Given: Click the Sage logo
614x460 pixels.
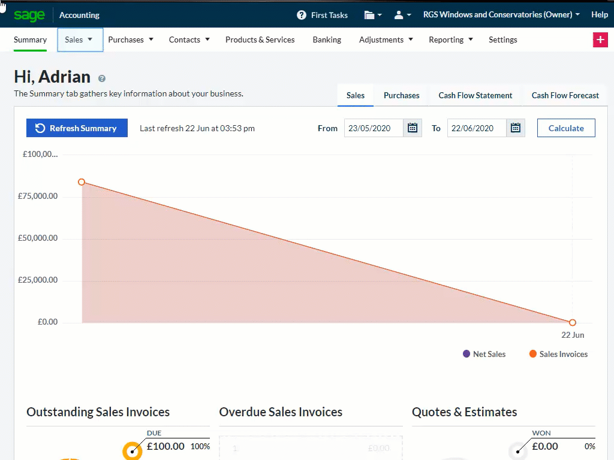Looking at the screenshot, I should [x=29, y=15].
